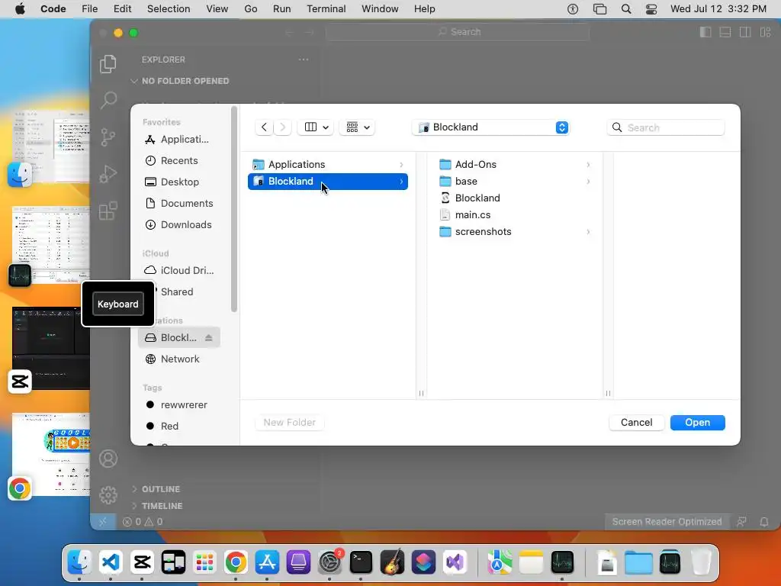Open the File menu
The height and width of the screenshot is (586, 781).
[90, 9]
